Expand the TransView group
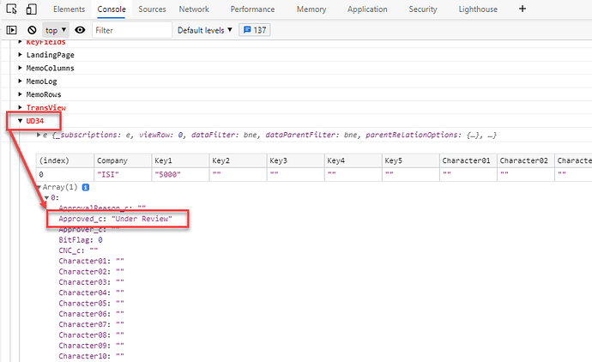This screenshot has height=362, width=592. tap(21, 108)
